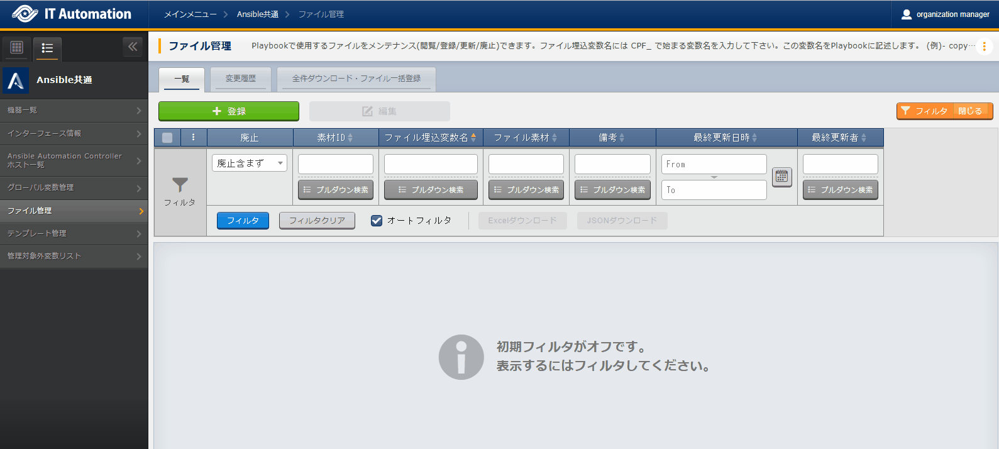Open プルダウン検索 under 最終更新者 column

(840, 190)
